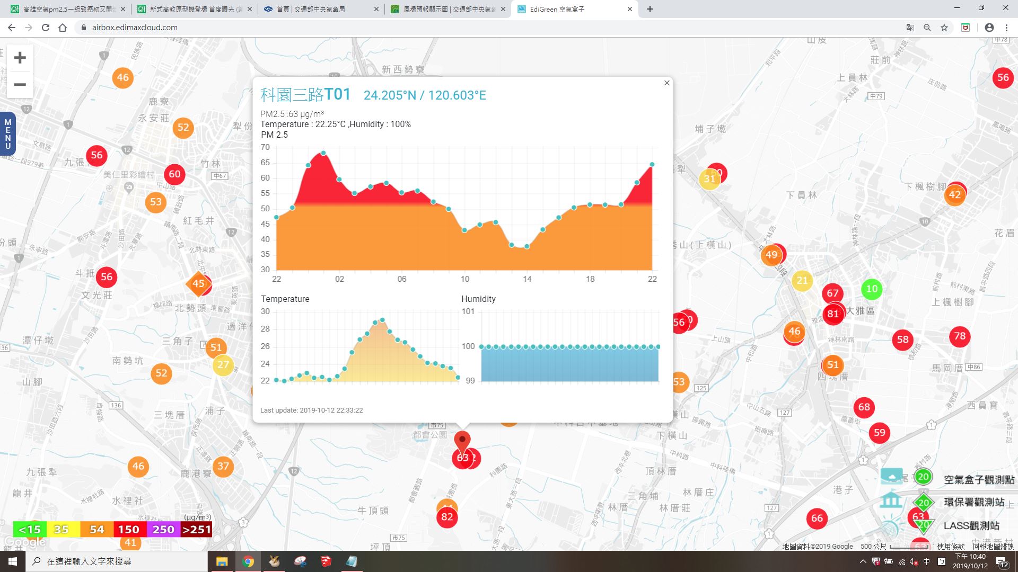Viewport: 1018px width, 572px height.
Task: Select the red station marker 60
Action: click(174, 174)
